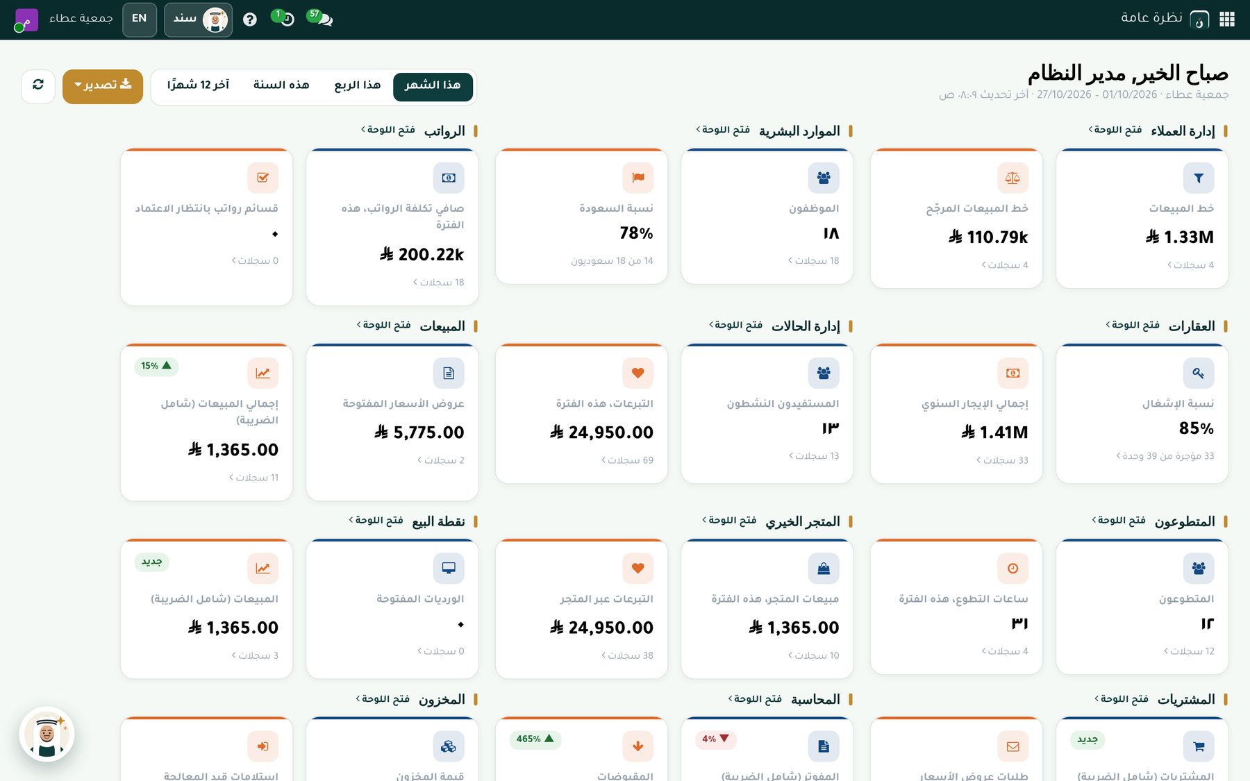Open the floating assistant avatar
1250x781 pixels.
[x=47, y=734]
